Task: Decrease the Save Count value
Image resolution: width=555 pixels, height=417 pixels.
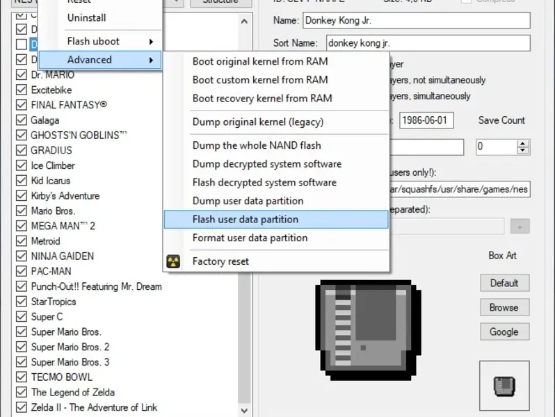Action: point(523,150)
